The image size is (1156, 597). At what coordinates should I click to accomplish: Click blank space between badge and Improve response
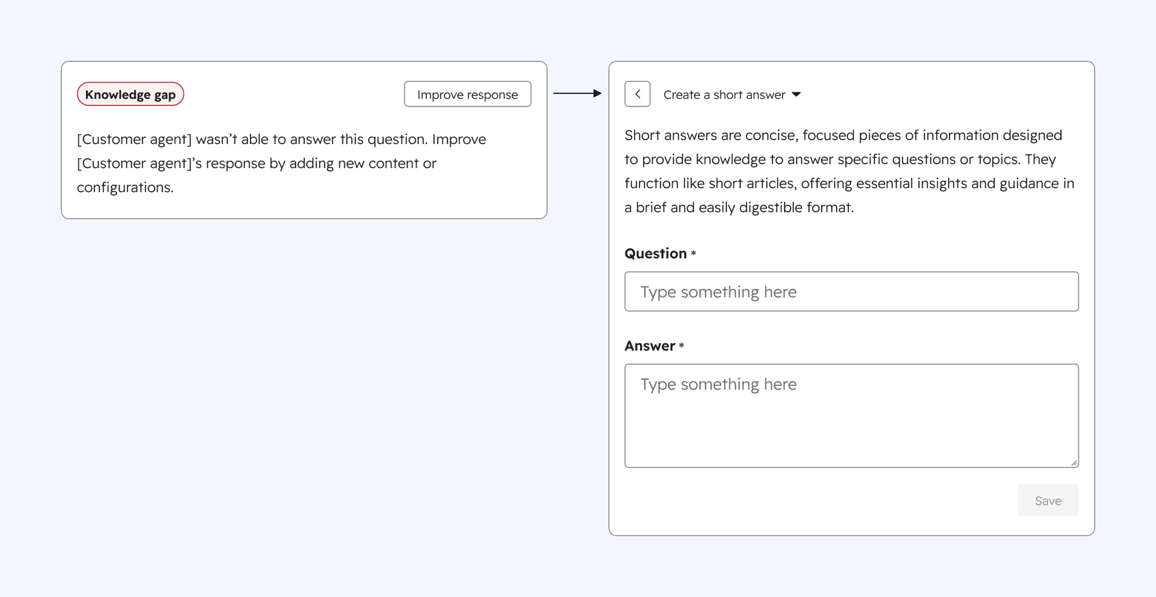(x=294, y=94)
